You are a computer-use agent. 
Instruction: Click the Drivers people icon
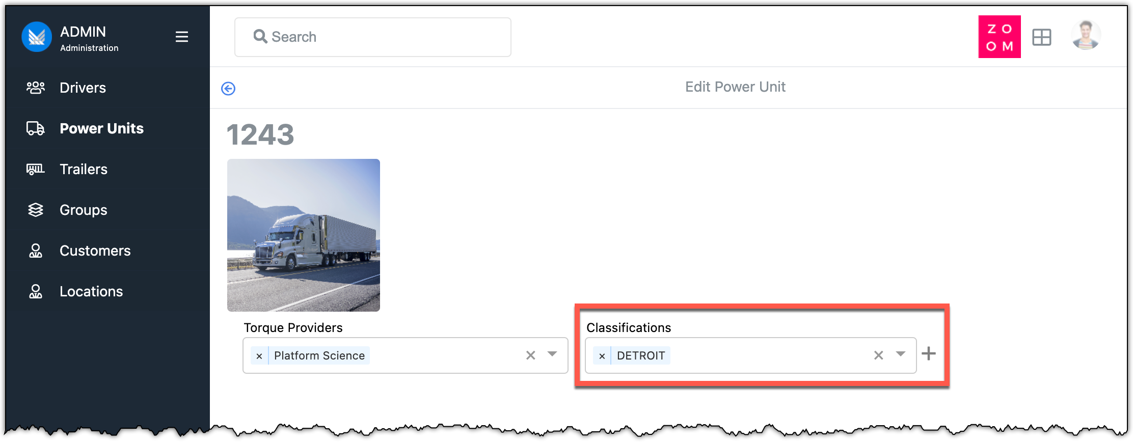pyautogui.click(x=36, y=88)
